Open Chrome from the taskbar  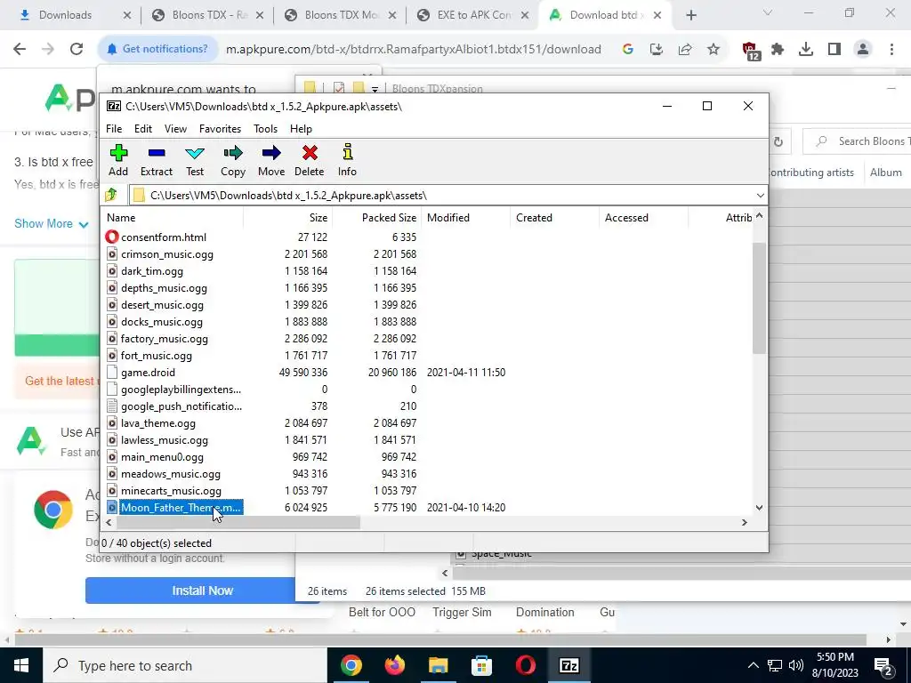click(351, 665)
